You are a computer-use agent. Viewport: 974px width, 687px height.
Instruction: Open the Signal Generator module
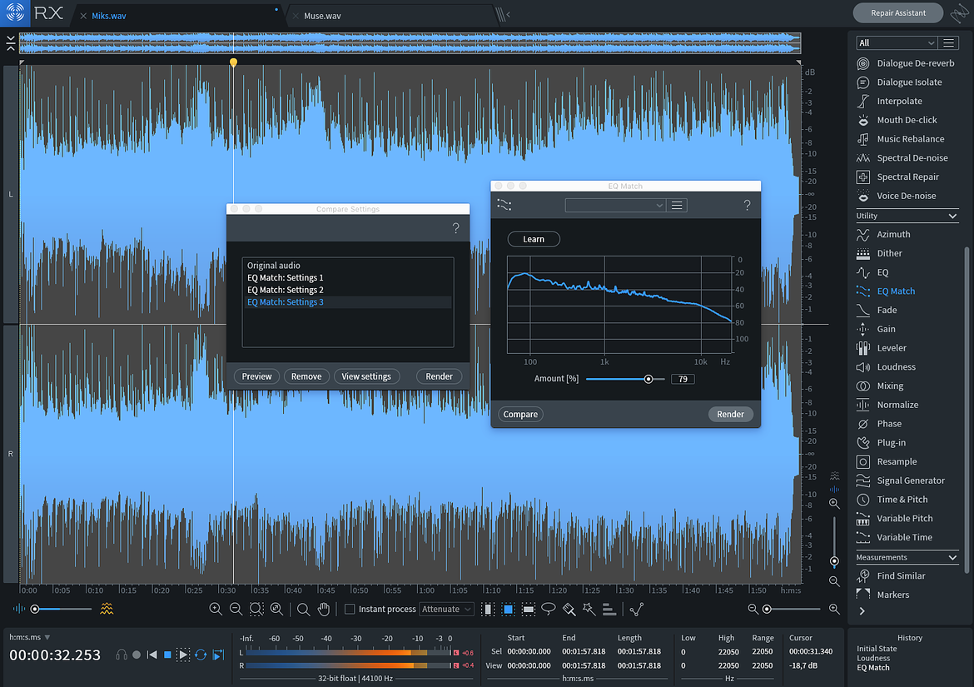coord(902,480)
